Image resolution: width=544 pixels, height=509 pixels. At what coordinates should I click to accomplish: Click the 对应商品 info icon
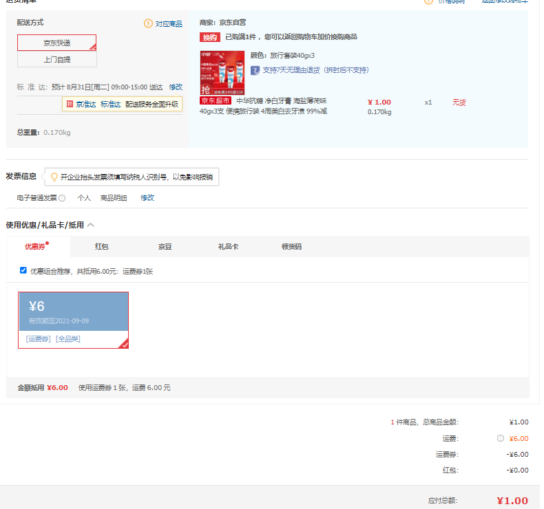coord(148,23)
